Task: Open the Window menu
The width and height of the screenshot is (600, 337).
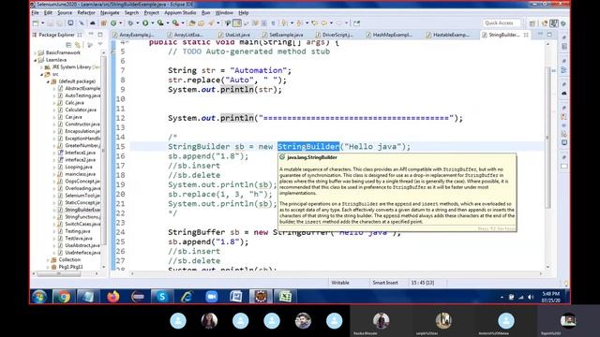Action: pos(224,12)
